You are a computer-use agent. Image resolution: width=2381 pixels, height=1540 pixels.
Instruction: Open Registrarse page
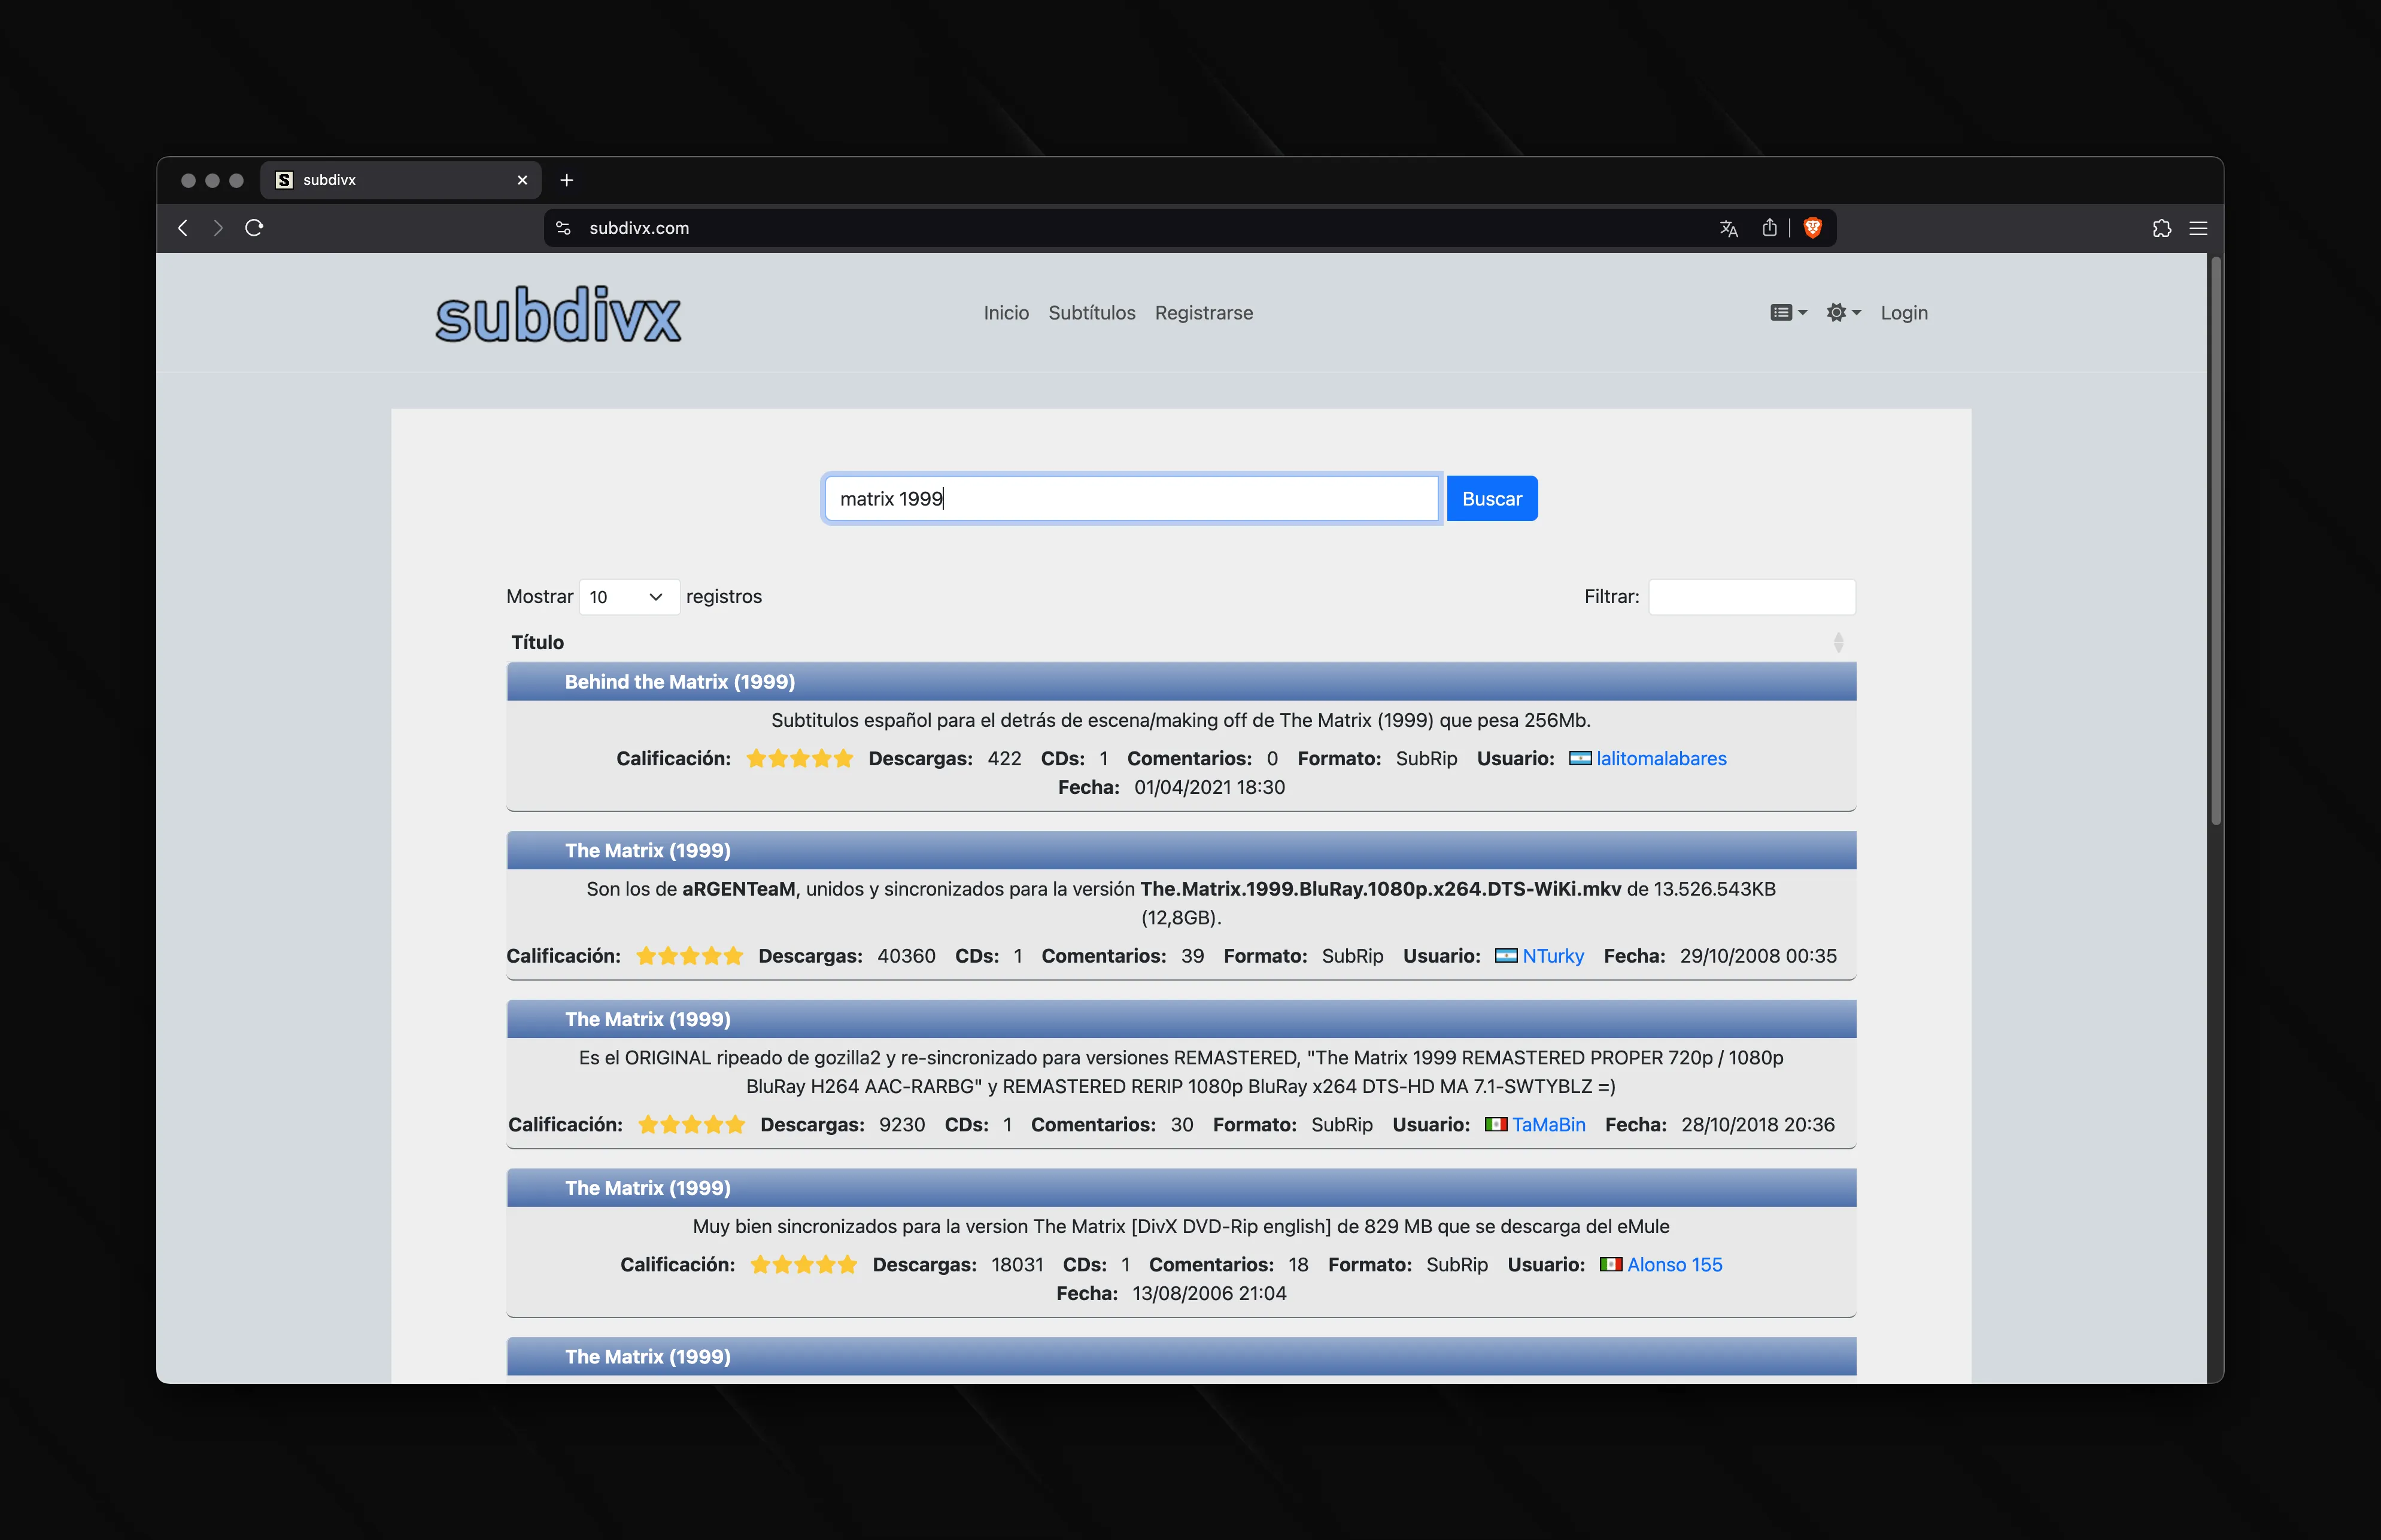pos(1204,313)
